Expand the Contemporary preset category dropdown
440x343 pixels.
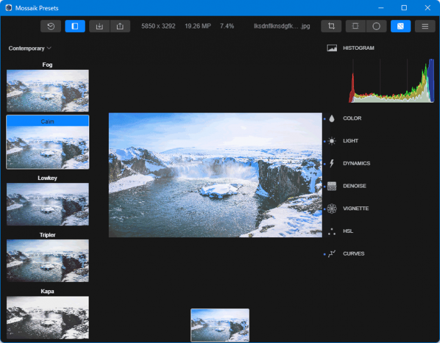pos(30,48)
